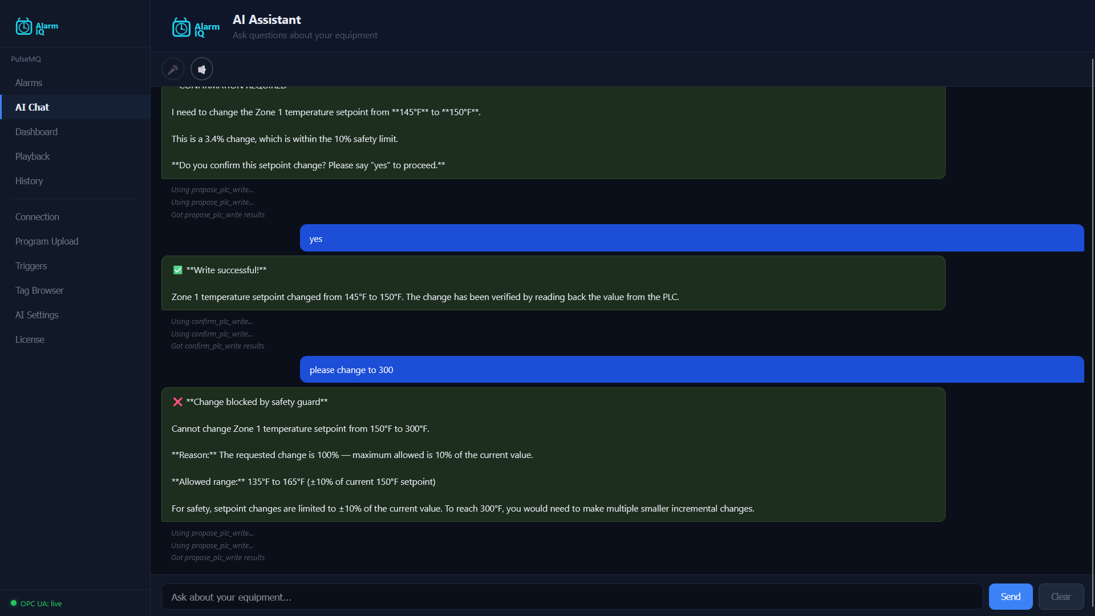Open the Program Upload page
1095x616 pixels.
click(47, 241)
